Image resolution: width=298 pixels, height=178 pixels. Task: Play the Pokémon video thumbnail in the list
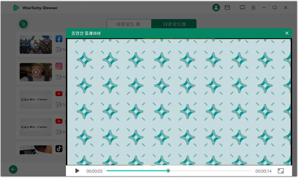click(x=36, y=45)
